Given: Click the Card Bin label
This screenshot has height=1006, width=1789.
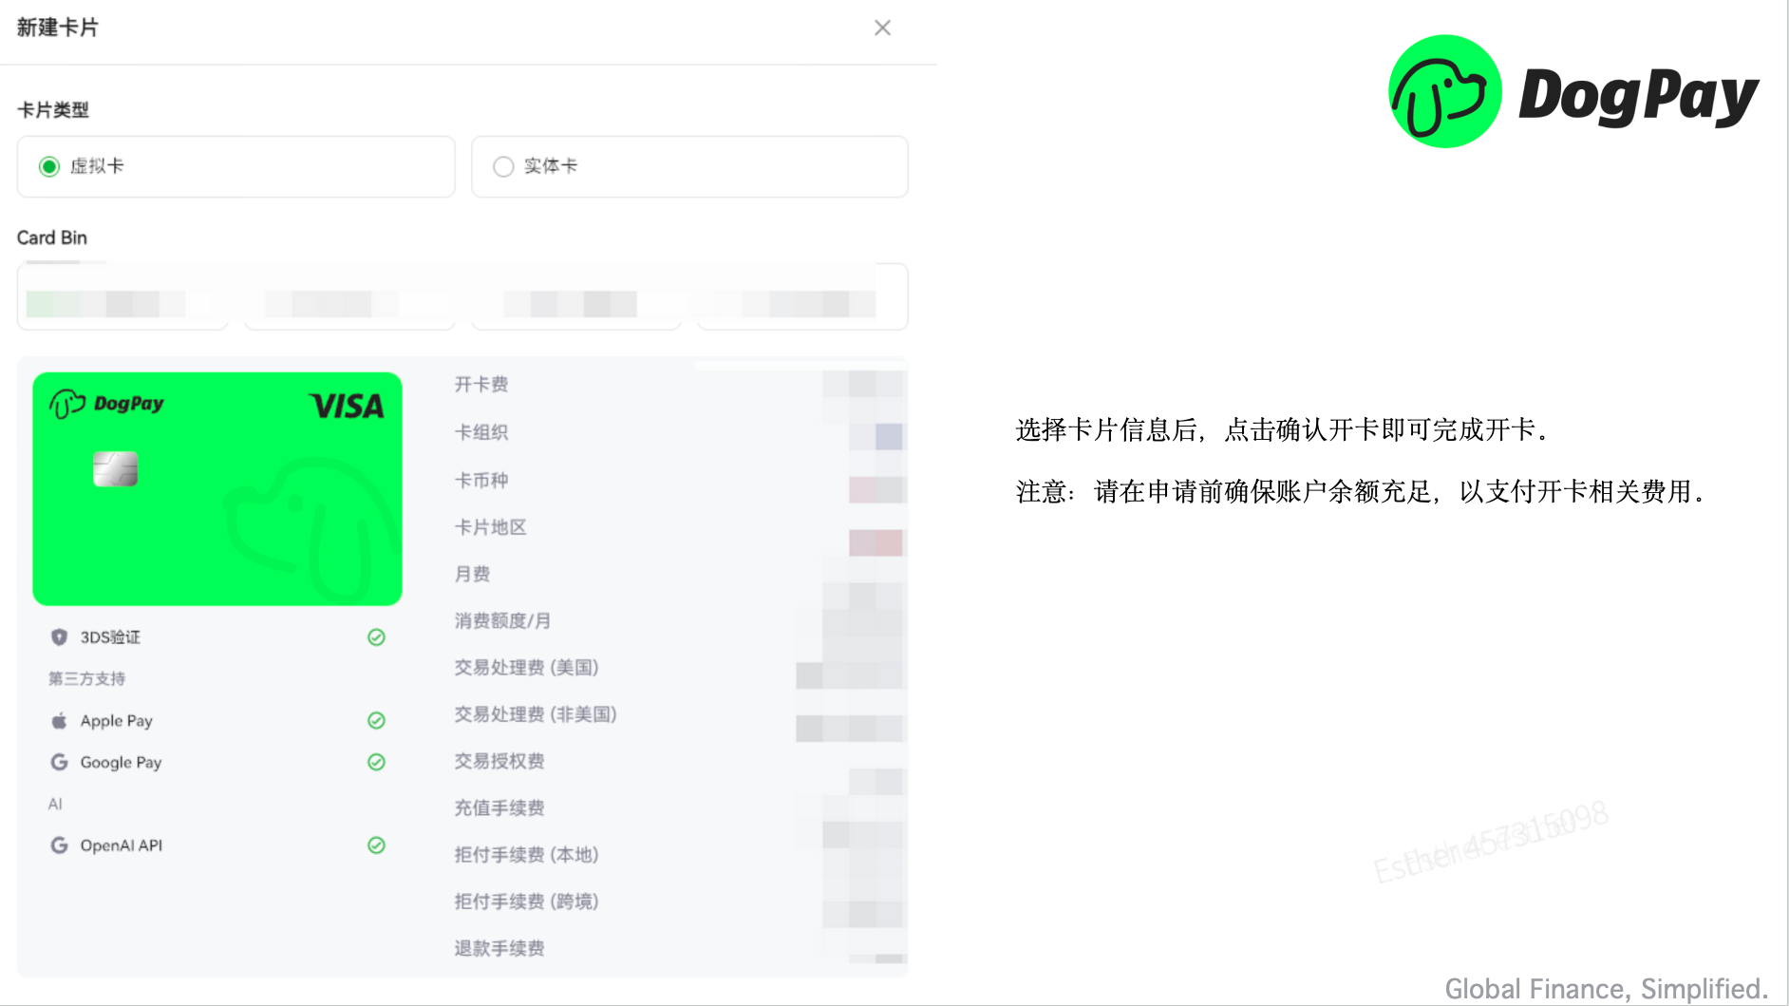Looking at the screenshot, I should [52, 237].
